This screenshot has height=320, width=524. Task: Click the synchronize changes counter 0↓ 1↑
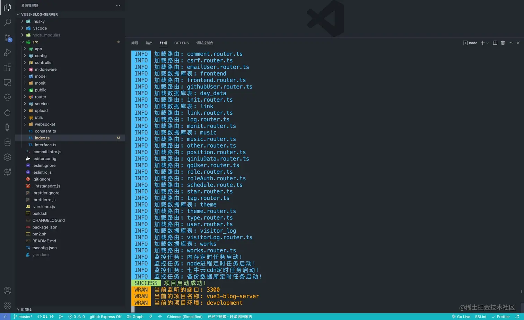click(x=45, y=317)
